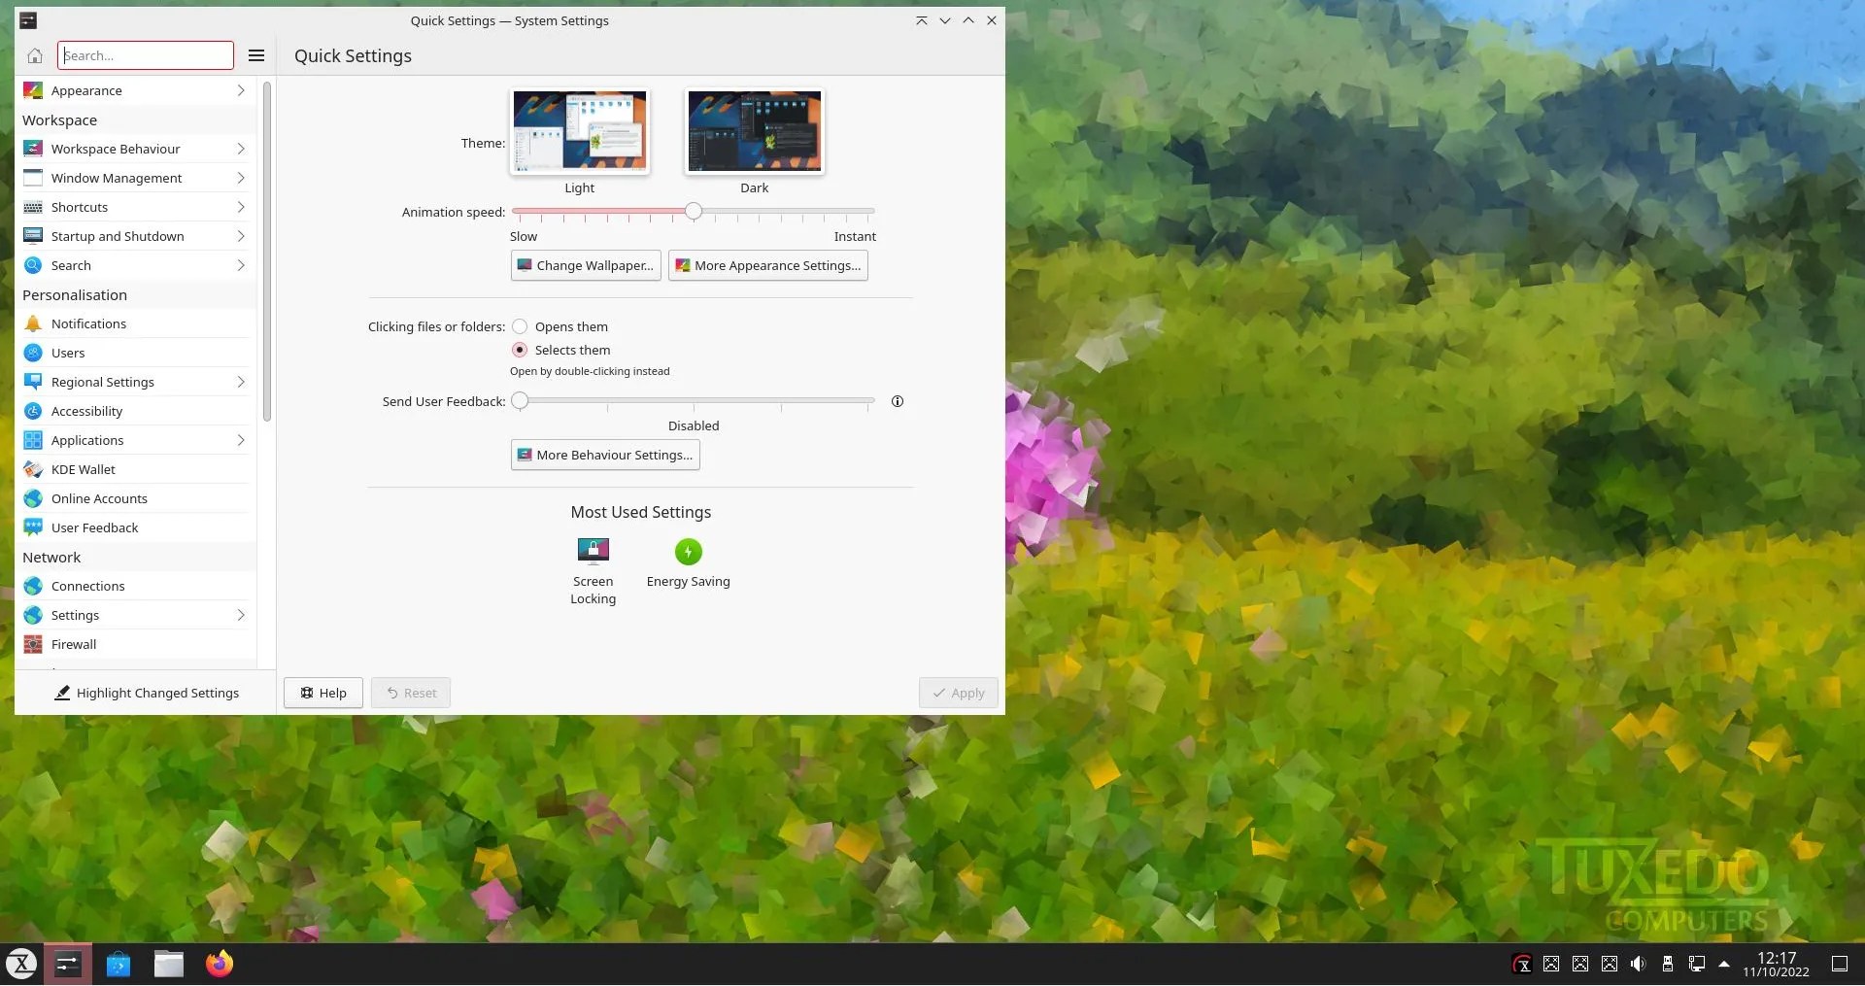This screenshot has height=986, width=1865.
Task: Select the 'Opens them' radio button
Action: click(x=520, y=326)
